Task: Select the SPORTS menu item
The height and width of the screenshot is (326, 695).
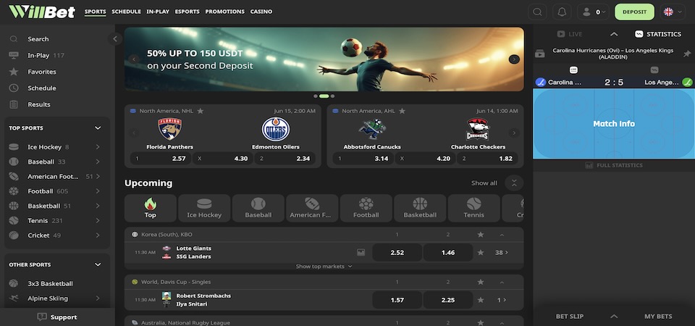Action: [96, 12]
